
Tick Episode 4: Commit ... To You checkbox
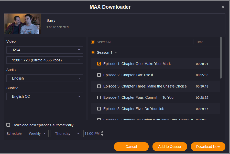coord(99,97)
